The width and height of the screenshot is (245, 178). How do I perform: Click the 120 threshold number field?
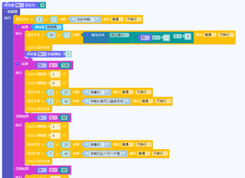pos(65,65)
